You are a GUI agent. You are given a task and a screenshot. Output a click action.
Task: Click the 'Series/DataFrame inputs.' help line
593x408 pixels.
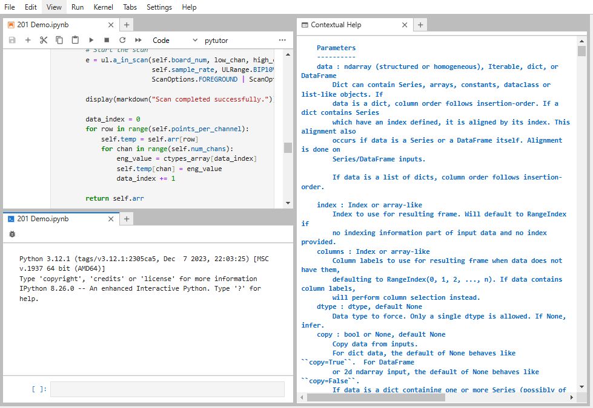(379, 159)
